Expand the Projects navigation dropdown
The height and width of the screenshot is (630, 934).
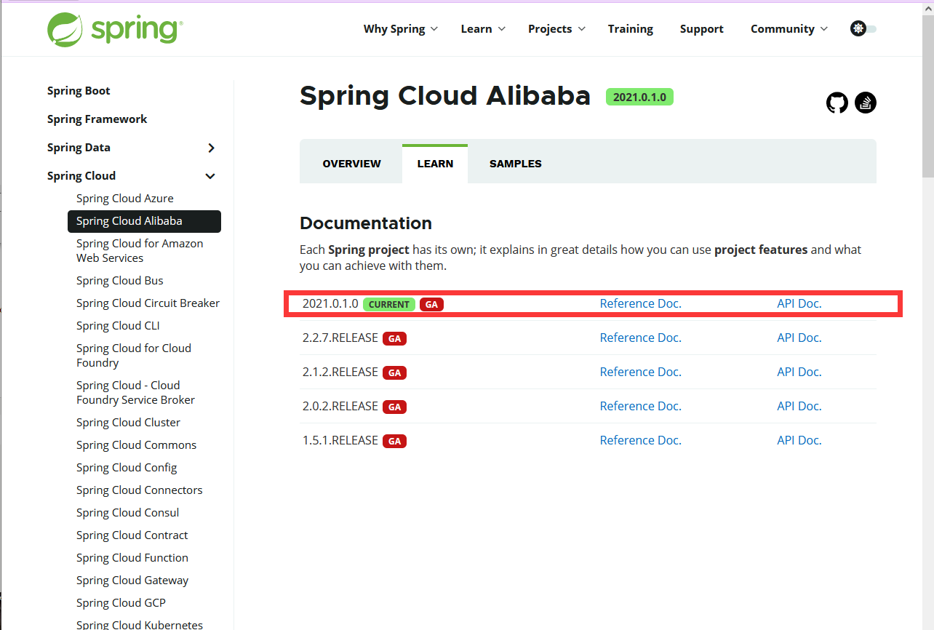click(556, 28)
